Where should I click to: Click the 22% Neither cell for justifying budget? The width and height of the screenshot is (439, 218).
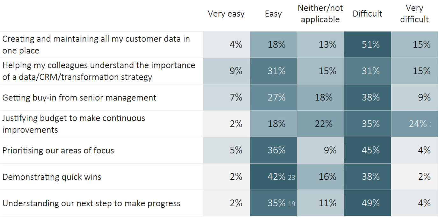click(x=320, y=124)
